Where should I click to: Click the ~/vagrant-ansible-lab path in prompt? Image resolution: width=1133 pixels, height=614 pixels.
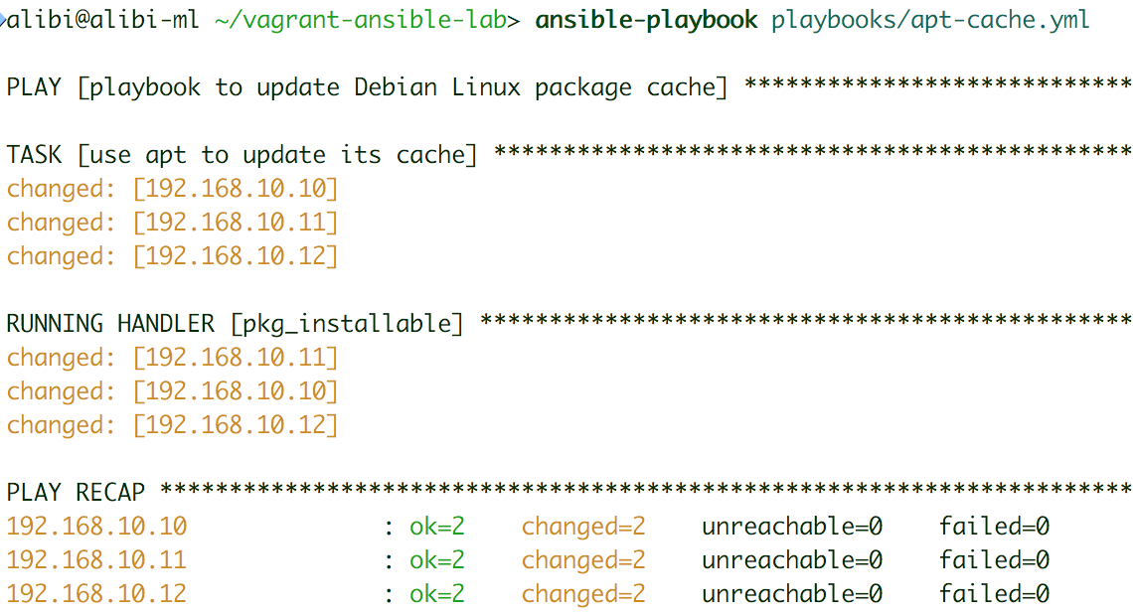tap(366, 20)
